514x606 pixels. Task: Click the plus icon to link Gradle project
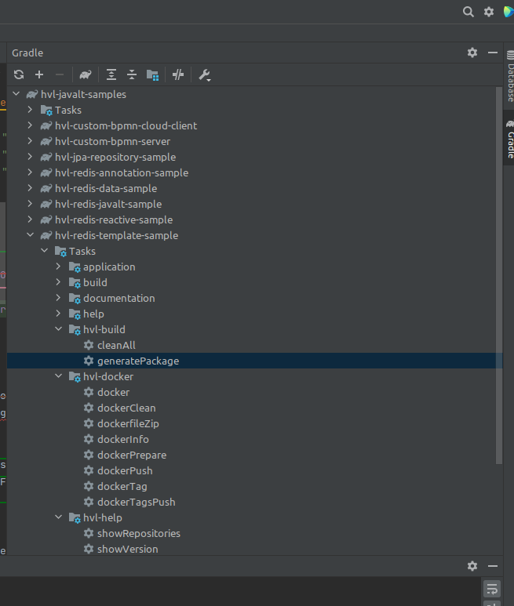pyautogui.click(x=39, y=74)
